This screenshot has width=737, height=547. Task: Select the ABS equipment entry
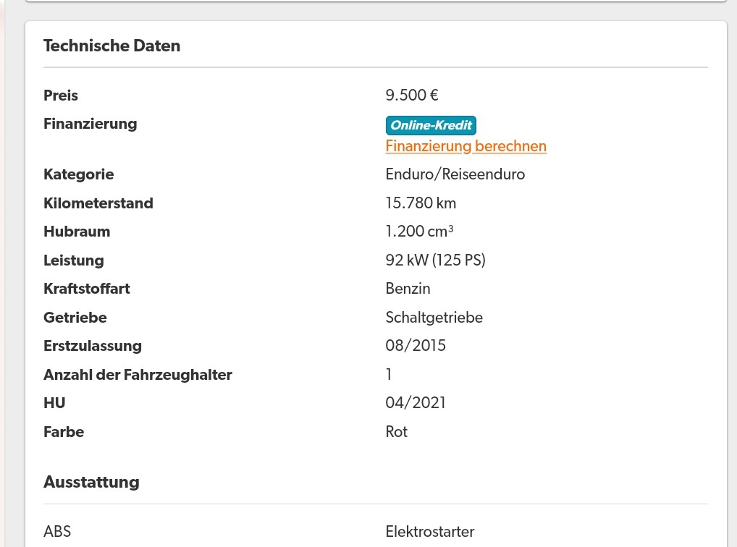(57, 532)
